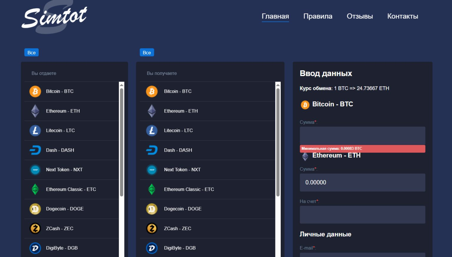Click the Dogecoin icon in the give list
452x257 pixels.
tap(35, 209)
